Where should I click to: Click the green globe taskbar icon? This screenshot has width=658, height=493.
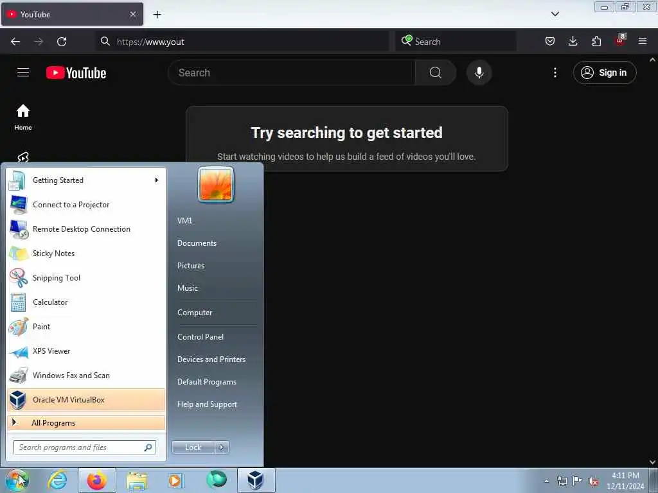pyautogui.click(x=216, y=480)
